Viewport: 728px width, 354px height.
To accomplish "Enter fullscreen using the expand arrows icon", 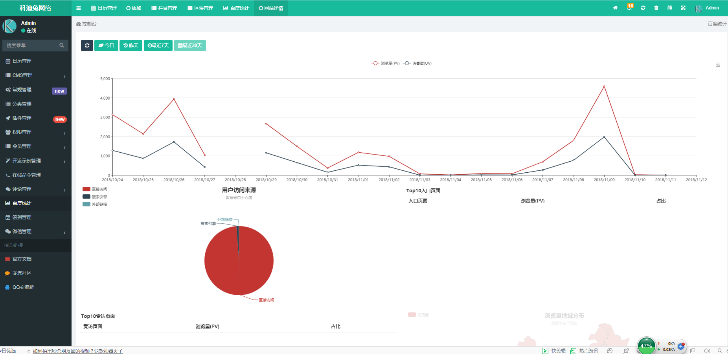I will (683, 8).
